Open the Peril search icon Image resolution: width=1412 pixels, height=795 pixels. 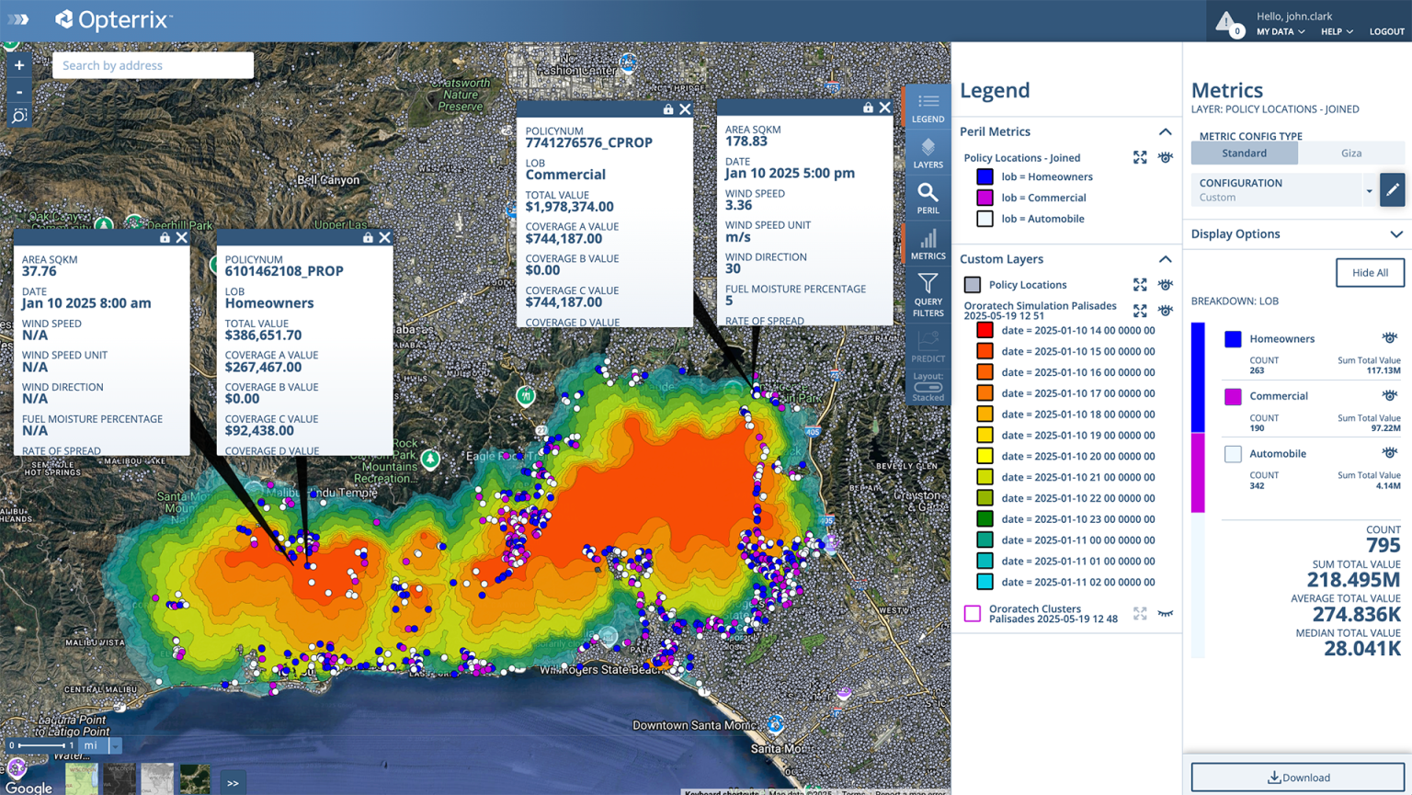click(x=928, y=198)
